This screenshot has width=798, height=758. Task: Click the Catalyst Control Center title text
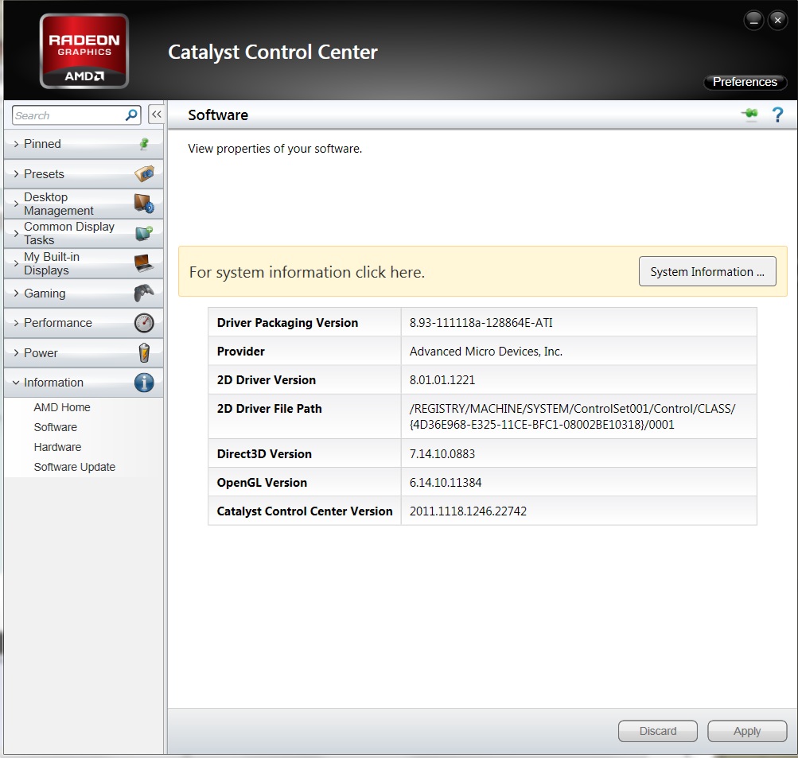point(273,52)
